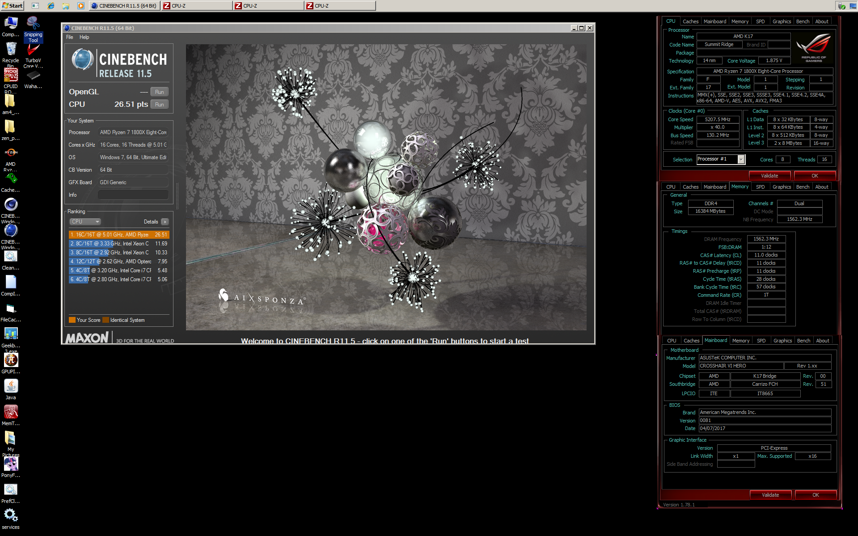Open the am4 folder on desktop
Screen dimensions: 858x536
(x=11, y=104)
